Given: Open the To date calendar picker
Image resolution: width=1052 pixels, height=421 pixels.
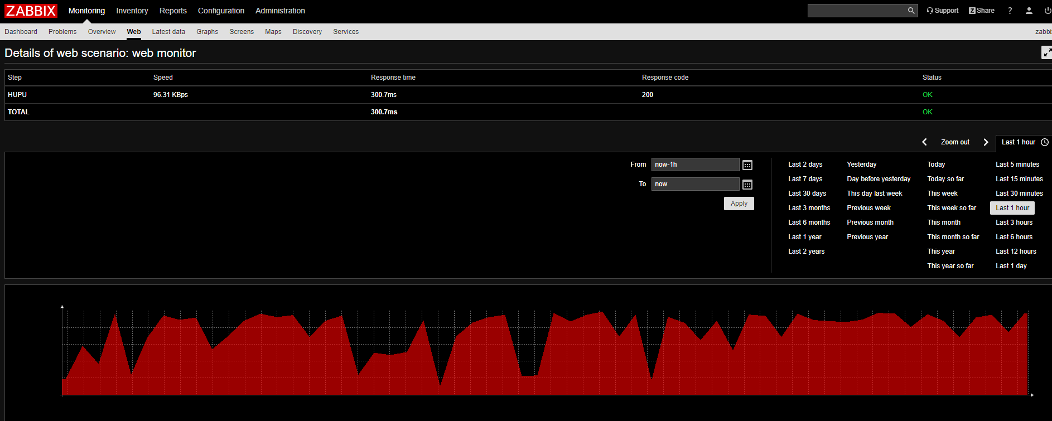Looking at the screenshot, I should 747,185.
